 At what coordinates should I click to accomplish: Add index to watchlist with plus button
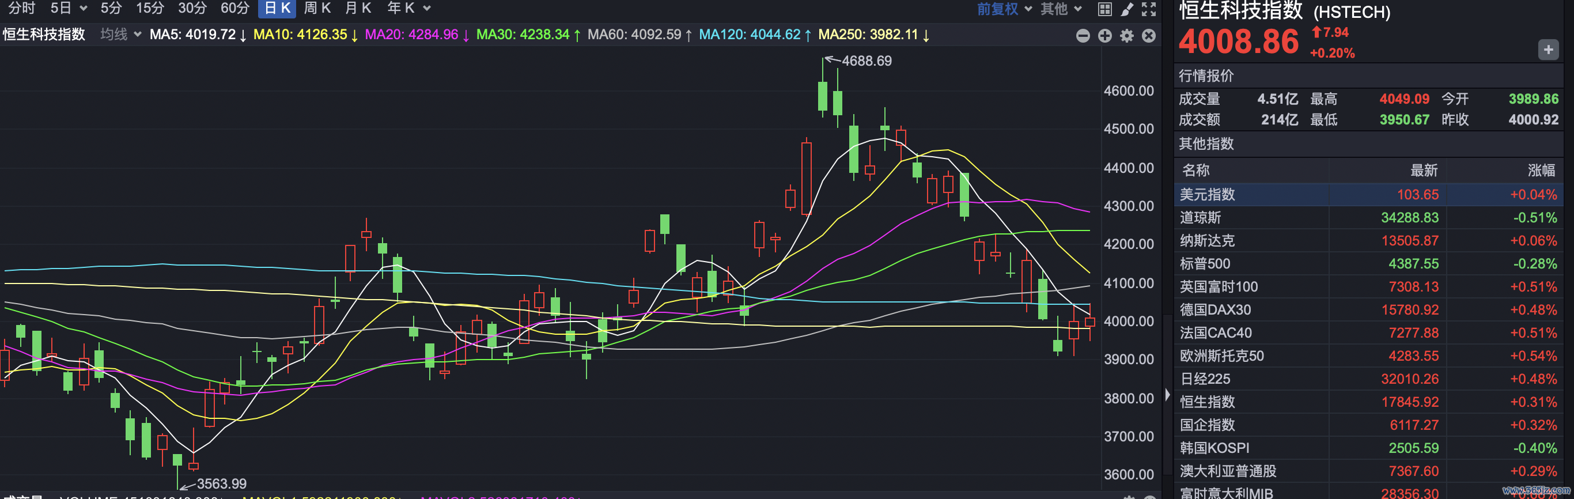point(1547,50)
